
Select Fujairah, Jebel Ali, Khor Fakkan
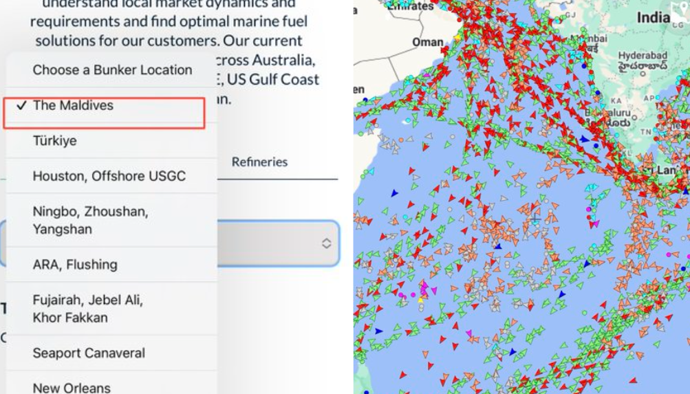pos(88,309)
